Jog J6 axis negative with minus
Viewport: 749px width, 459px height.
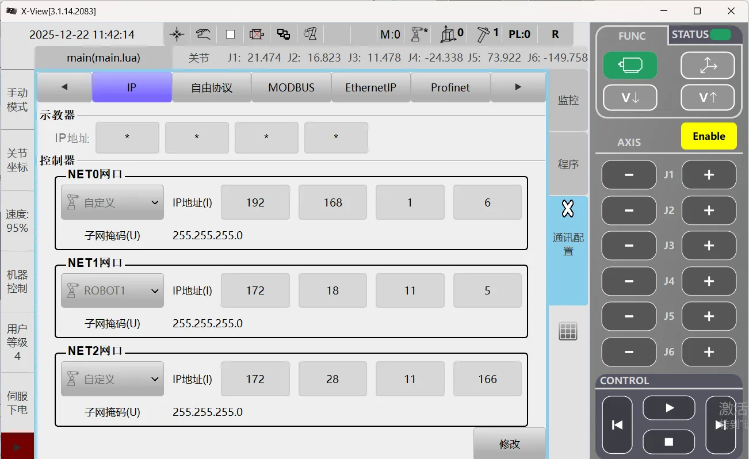tap(629, 352)
